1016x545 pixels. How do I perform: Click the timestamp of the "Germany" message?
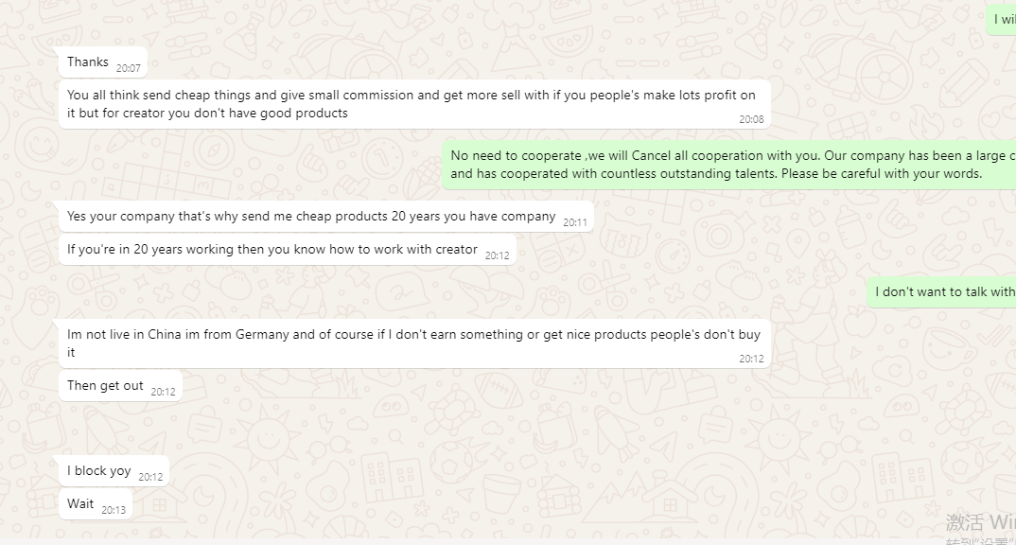click(751, 359)
